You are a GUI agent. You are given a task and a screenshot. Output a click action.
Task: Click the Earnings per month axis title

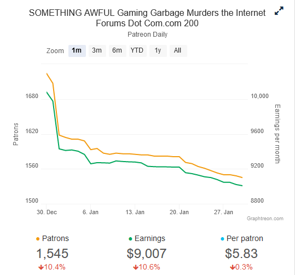click(277, 134)
